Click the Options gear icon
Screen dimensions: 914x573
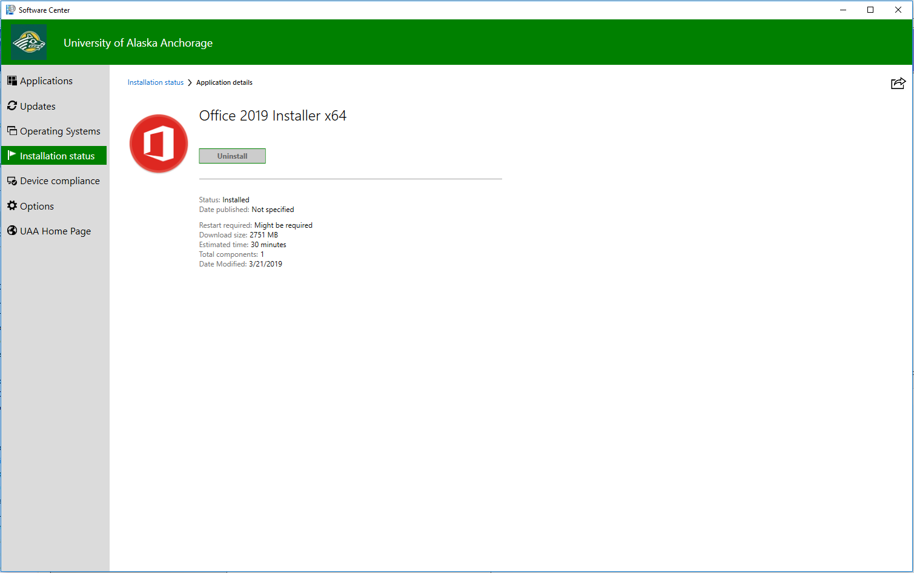[x=12, y=206]
